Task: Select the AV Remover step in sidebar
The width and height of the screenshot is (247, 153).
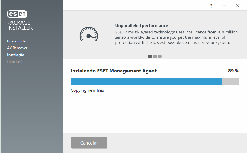Action: pos(17,48)
